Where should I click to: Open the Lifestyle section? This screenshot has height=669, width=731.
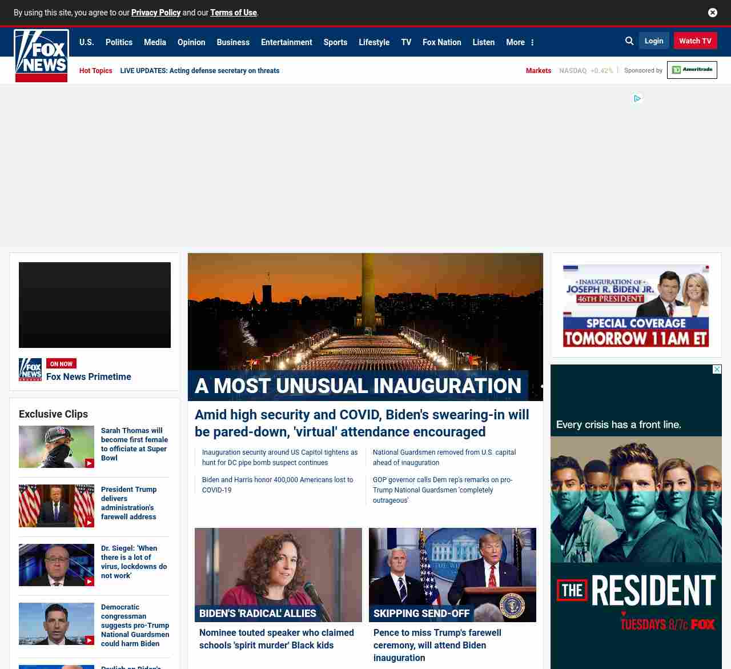374,42
